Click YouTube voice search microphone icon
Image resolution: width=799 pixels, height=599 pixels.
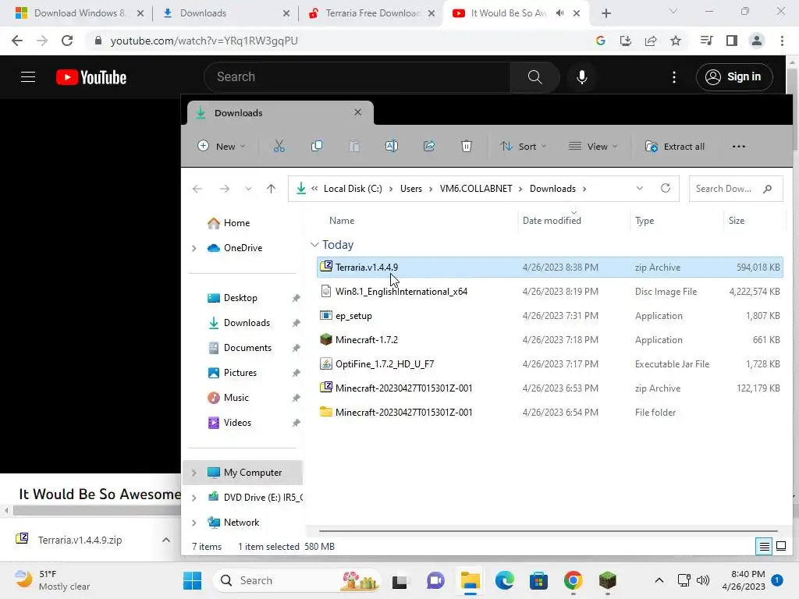(581, 77)
